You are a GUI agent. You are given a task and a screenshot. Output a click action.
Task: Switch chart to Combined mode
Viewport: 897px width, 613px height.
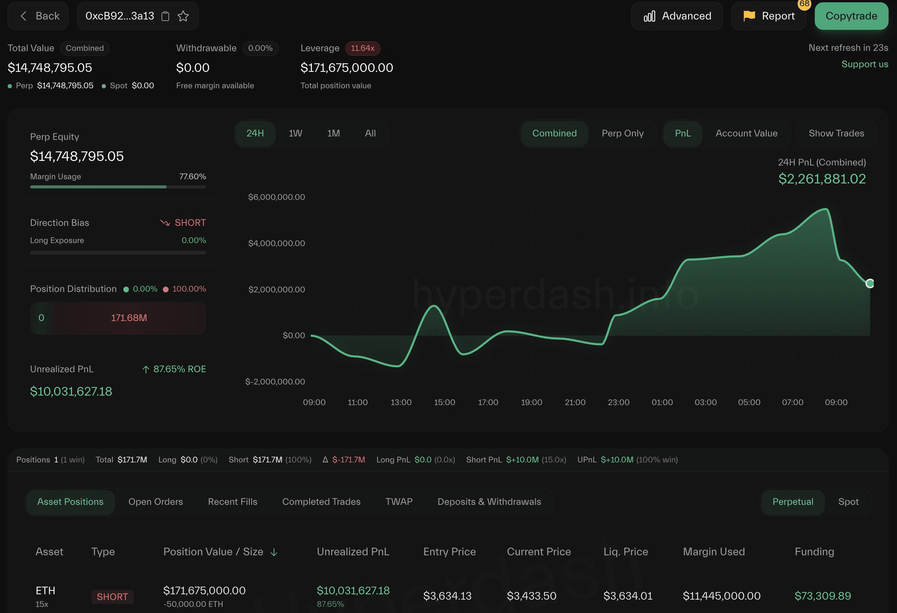click(554, 133)
